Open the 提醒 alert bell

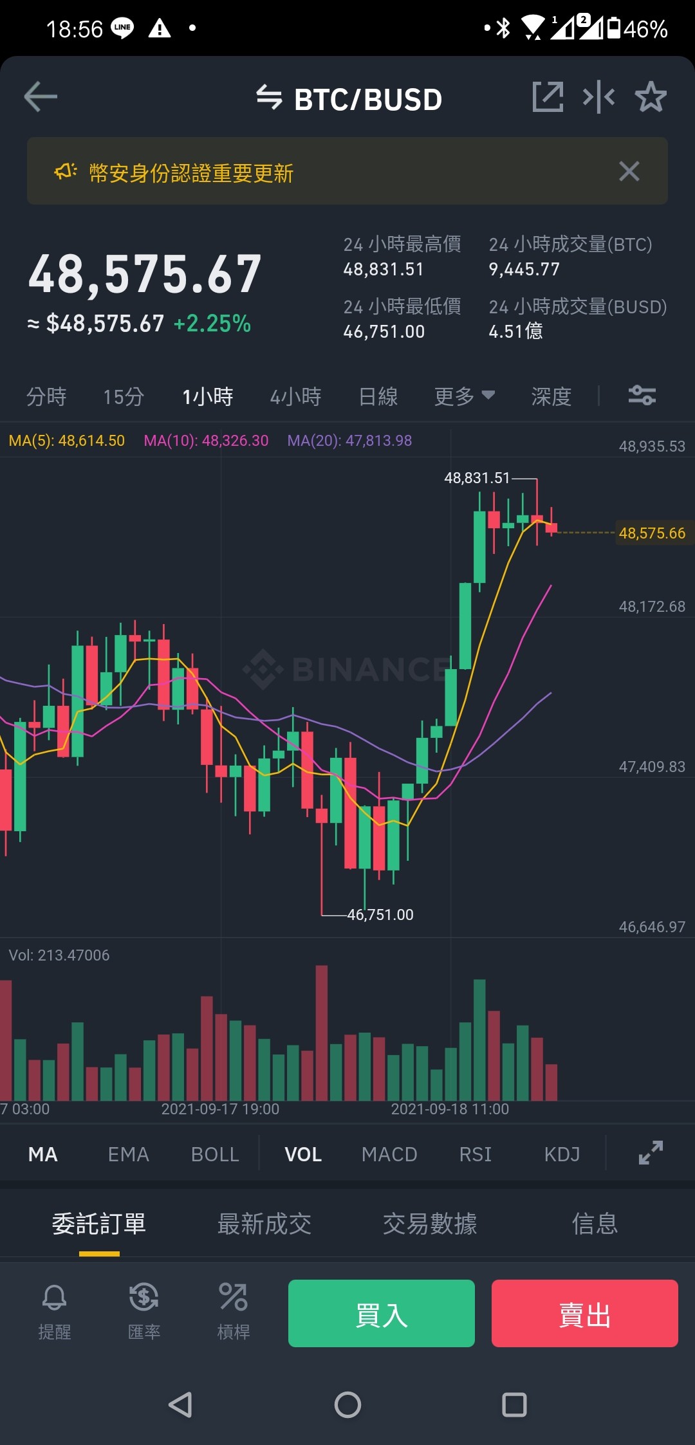point(55,1312)
